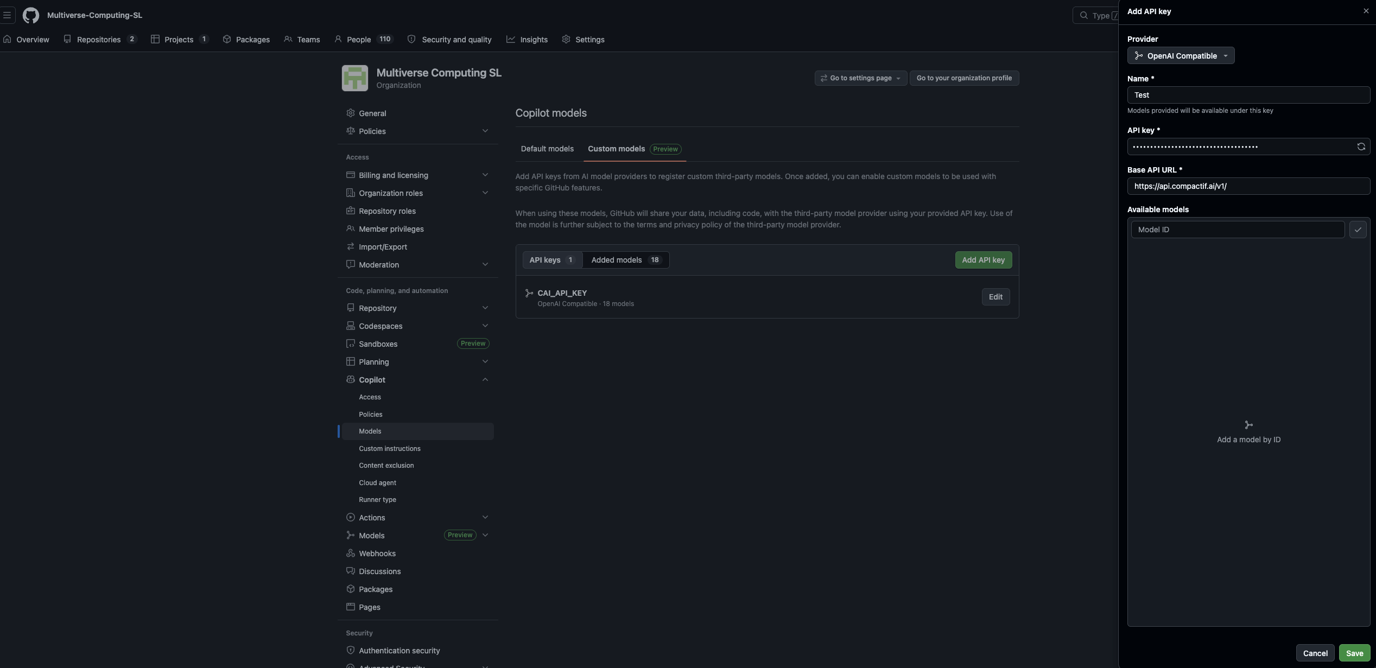Open the Go to settings page dropdown
This screenshot has width=1376, height=668.
(x=860, y=78)
